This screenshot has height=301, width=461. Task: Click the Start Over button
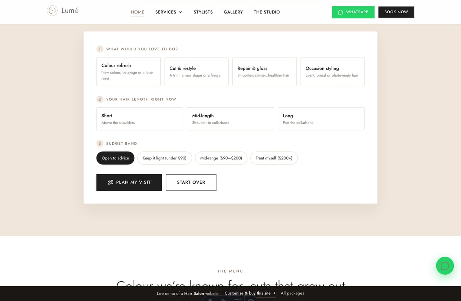coord(191,183)
